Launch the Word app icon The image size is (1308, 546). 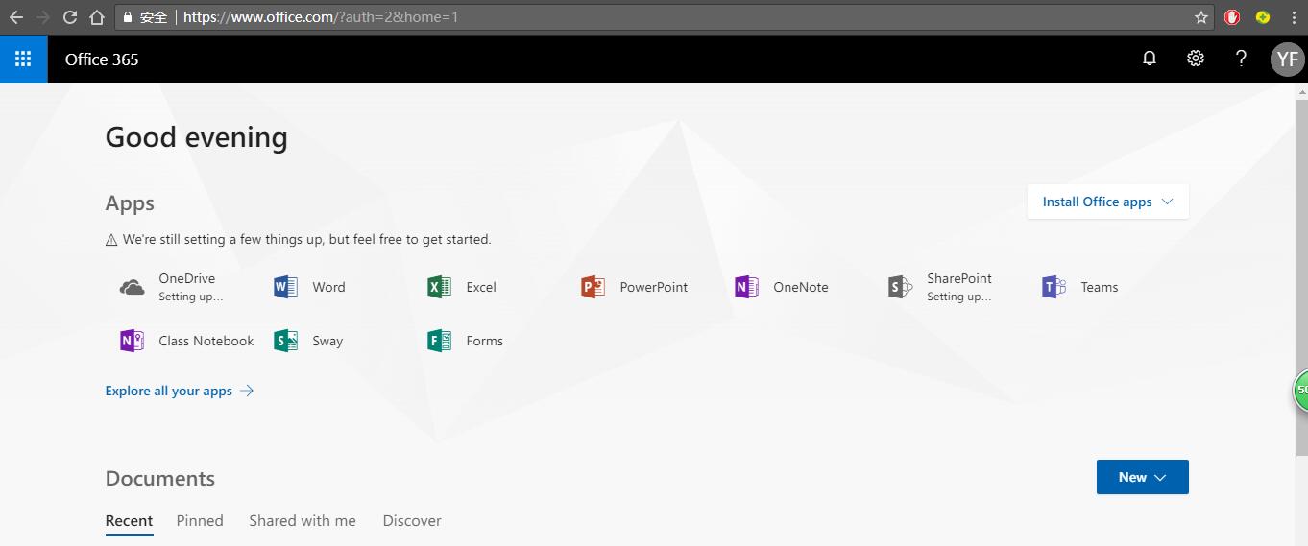tap(285, 287)
